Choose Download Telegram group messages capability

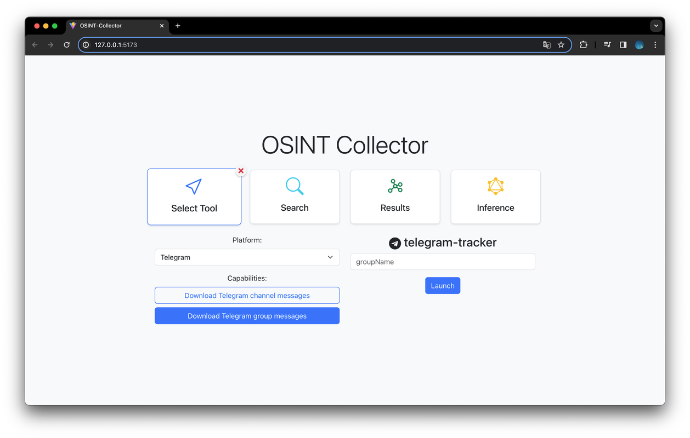(247, 316)
